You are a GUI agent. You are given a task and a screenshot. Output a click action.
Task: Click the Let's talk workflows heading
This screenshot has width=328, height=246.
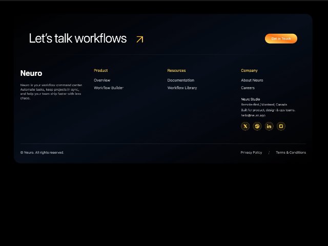click(77, 38)
